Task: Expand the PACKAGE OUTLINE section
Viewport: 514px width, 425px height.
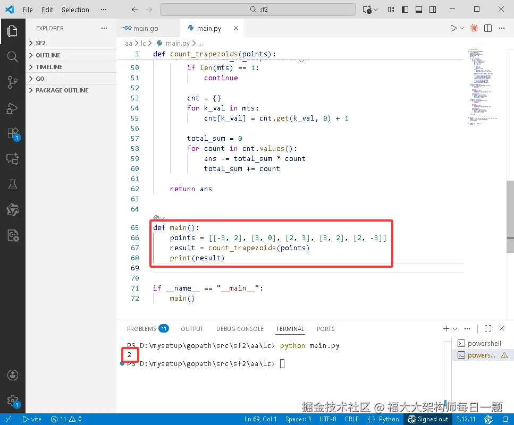Action: coord(71,90)
